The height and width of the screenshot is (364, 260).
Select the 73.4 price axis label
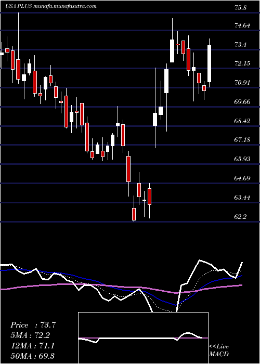[x=240, y=44]
